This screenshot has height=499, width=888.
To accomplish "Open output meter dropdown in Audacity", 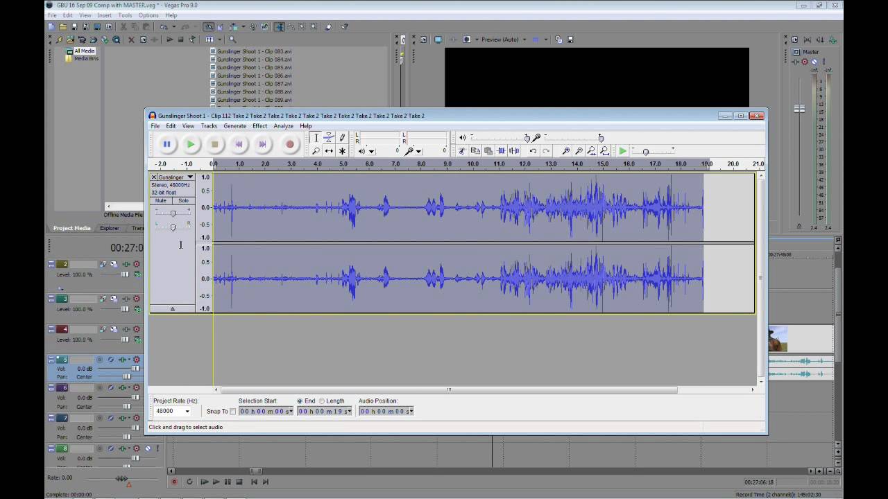I will (x=371, y=151).
